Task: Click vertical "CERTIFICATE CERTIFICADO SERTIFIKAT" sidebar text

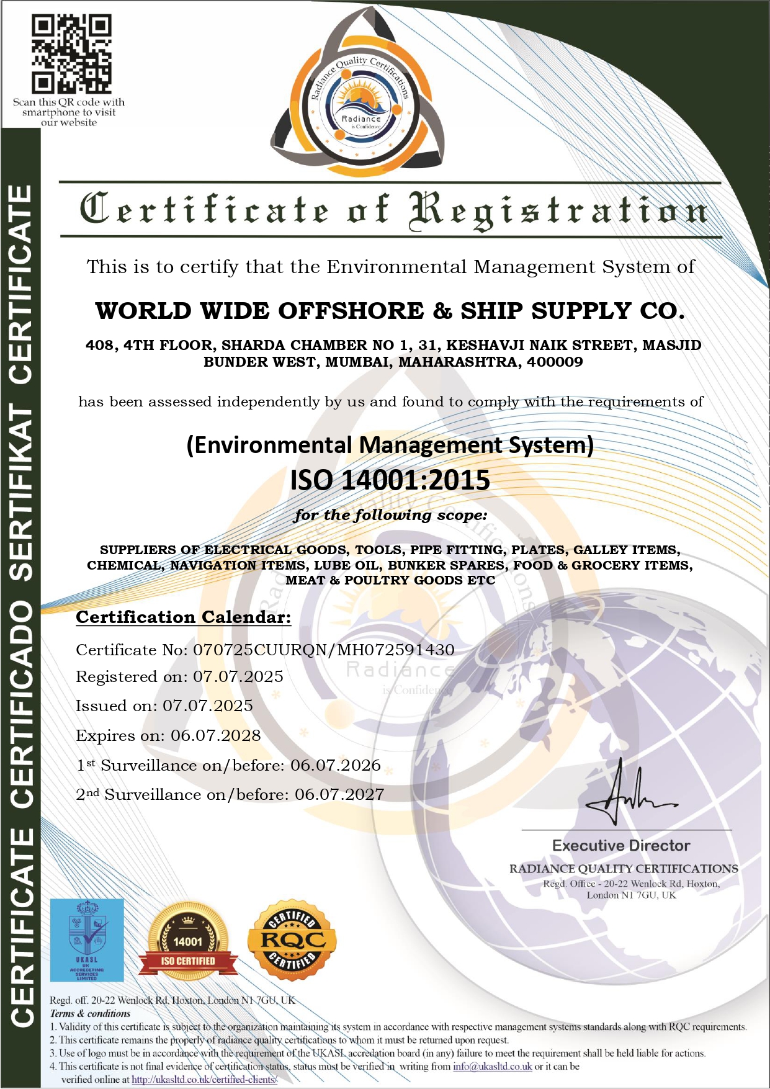Action: point(21,604)
